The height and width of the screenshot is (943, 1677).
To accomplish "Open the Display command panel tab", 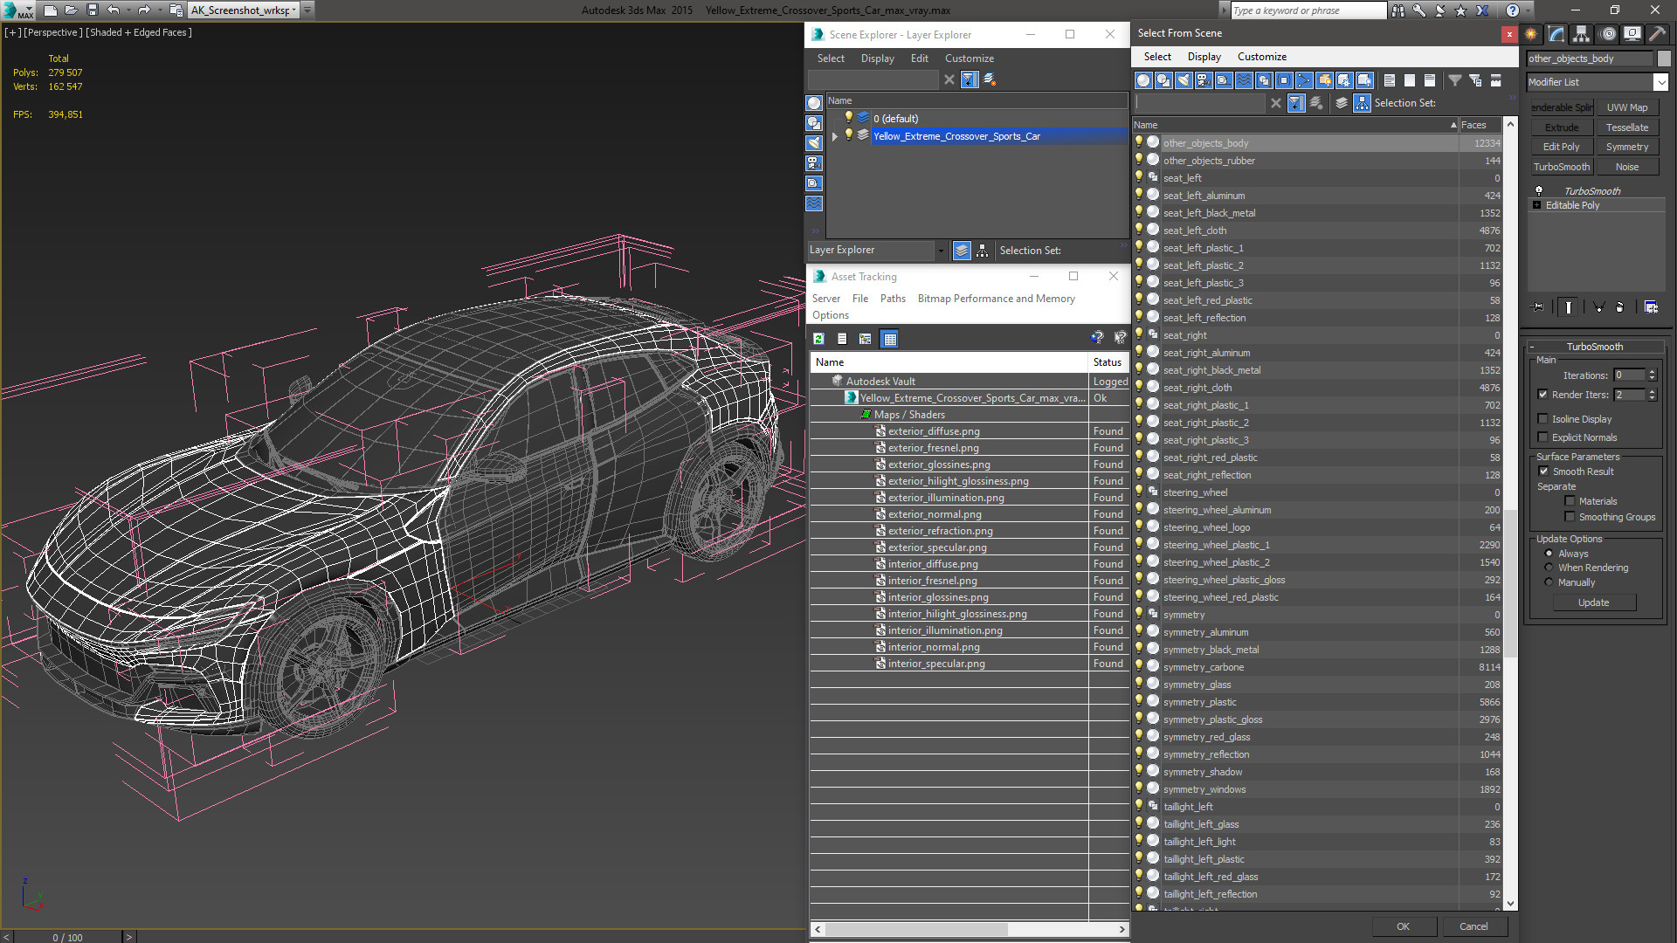I will point(1632,34).
